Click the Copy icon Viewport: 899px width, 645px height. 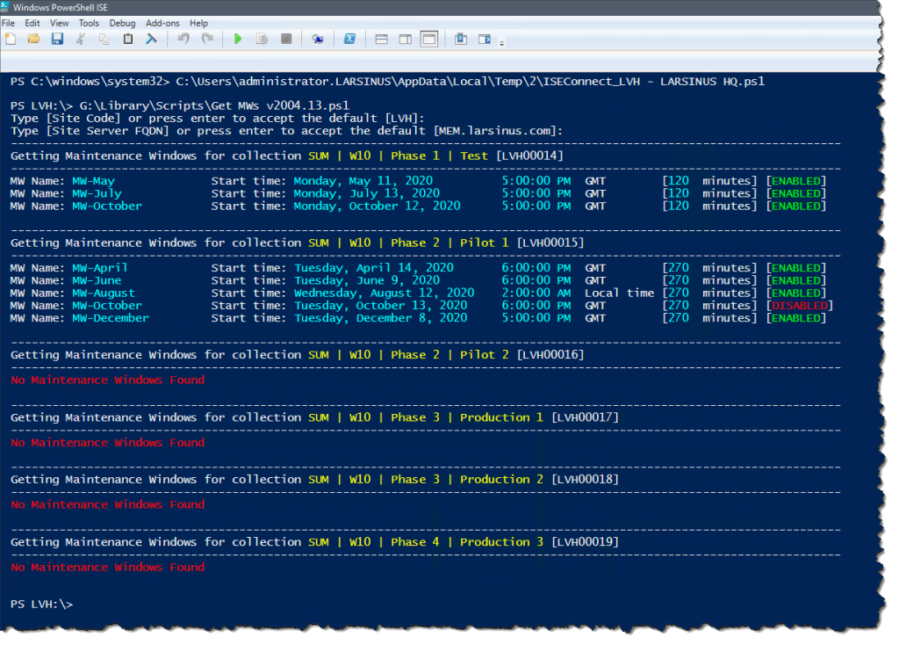[104, 39]
